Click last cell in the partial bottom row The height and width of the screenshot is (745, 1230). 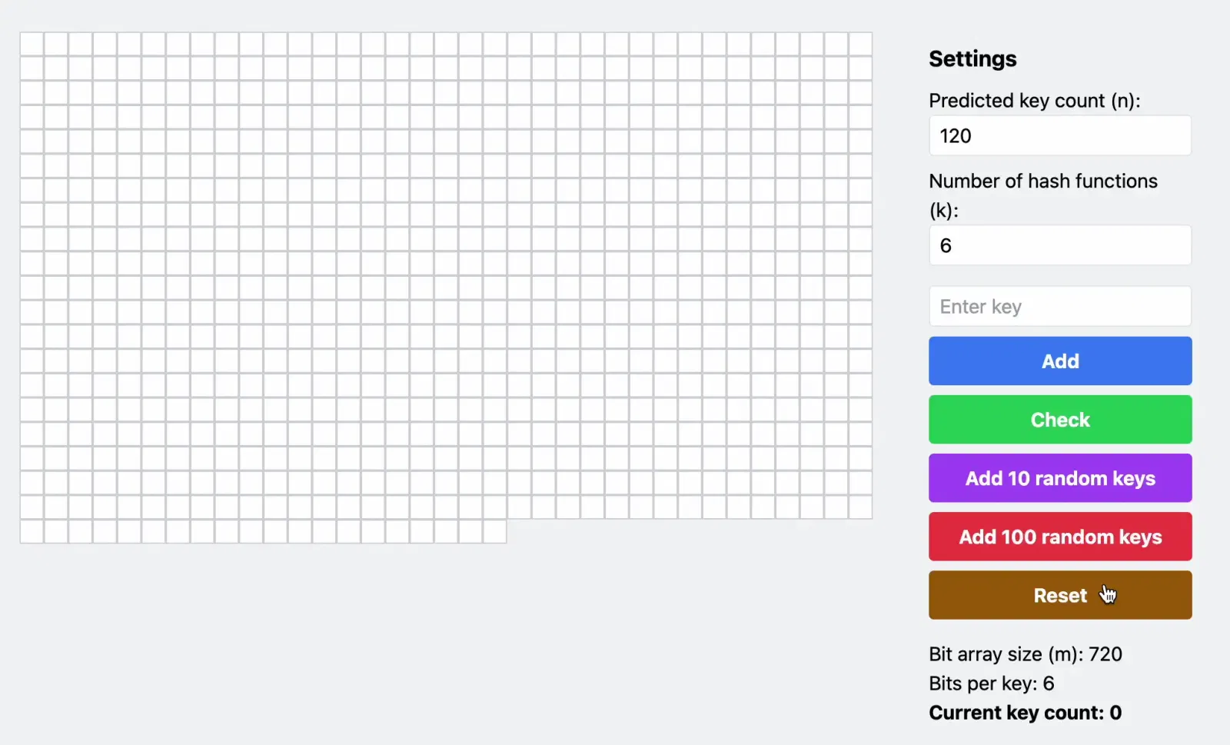point(494,531)
